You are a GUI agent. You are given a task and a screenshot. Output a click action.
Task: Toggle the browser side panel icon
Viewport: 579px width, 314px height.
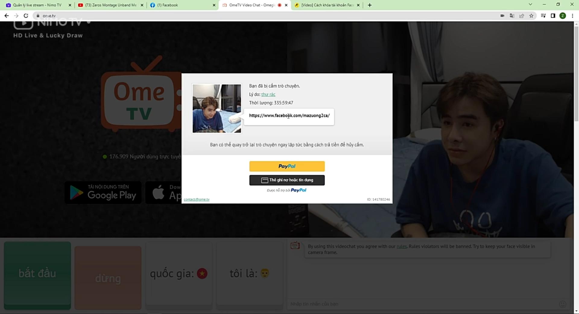pos(553,16)
